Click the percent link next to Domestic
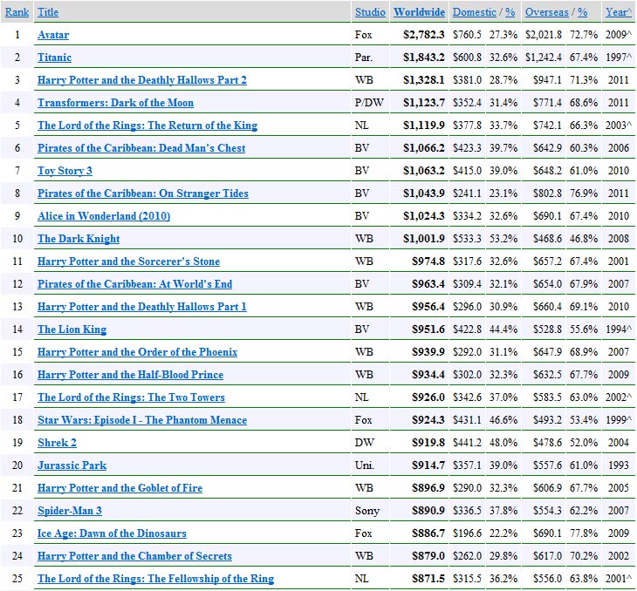This screenshot has width=637, height=591. coord(510,12)
